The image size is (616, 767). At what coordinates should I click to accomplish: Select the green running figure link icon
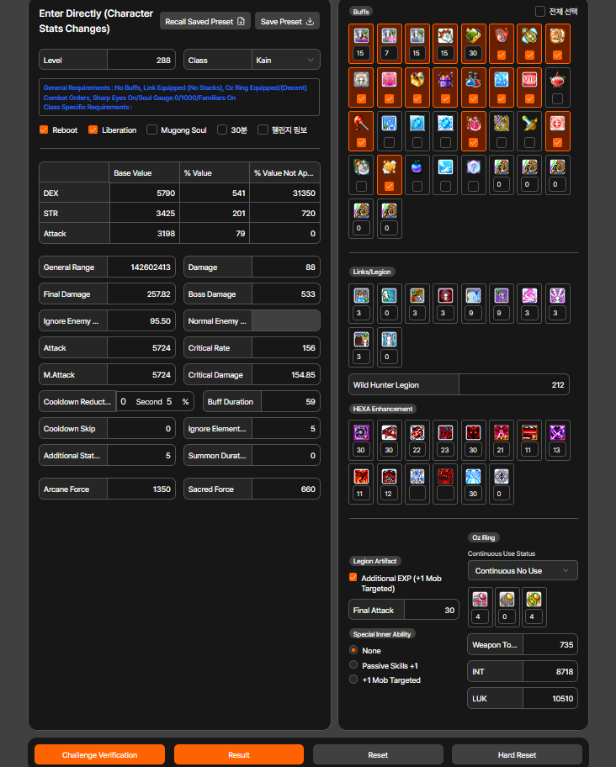tap(389, 295)
